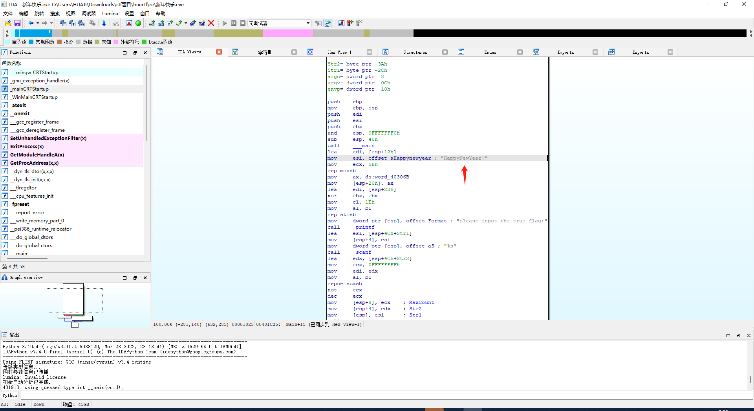Open the 文件 menu
This screenshot has height=411, width=754.
click(x=8, y=13)
